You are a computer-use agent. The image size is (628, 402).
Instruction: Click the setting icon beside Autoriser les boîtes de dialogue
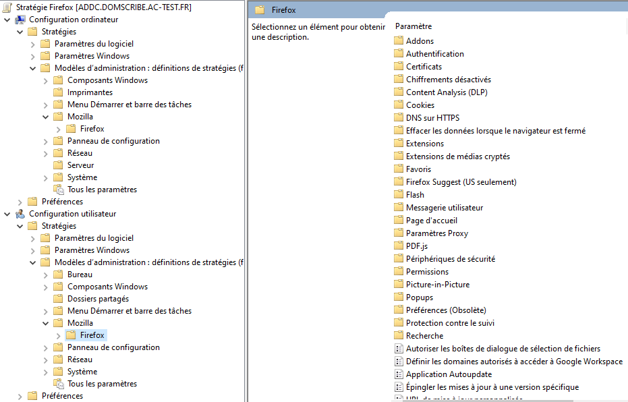click(x=399, y=349)
